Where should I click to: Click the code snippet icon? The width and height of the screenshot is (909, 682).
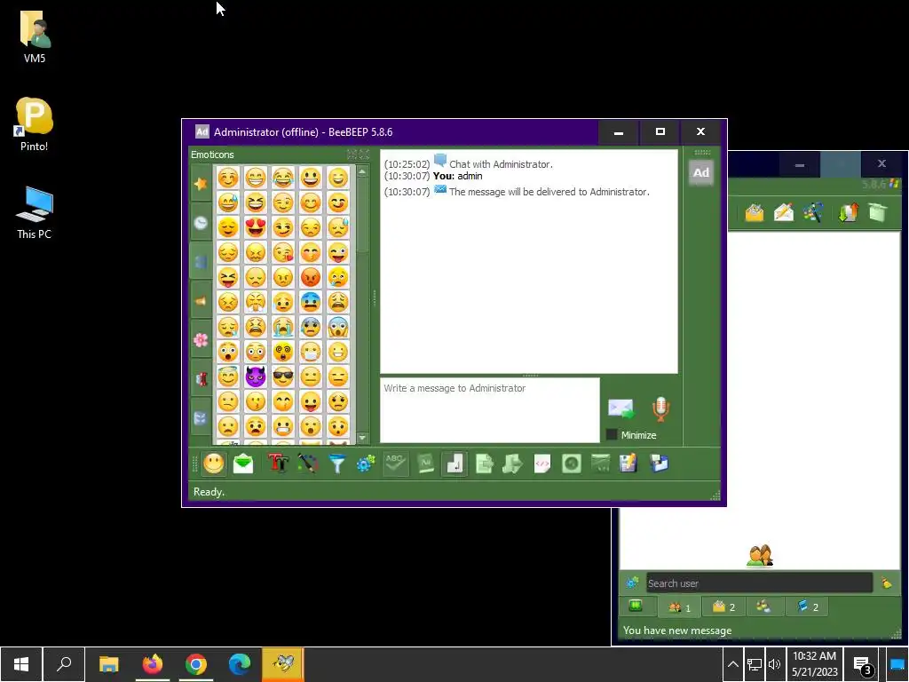(542, 464)
